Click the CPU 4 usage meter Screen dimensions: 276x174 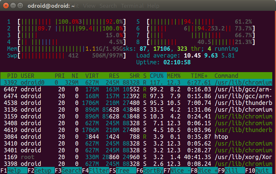coord(72,42)
